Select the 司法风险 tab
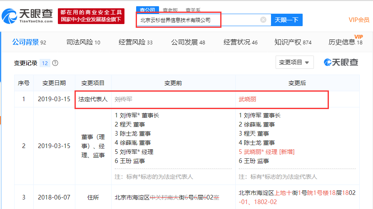 tap(83, 42)
